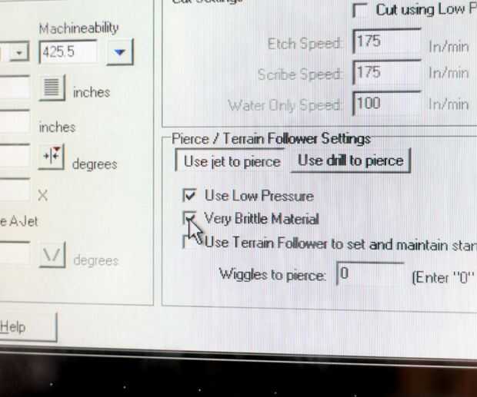Enable the Use Terrain Follower checkbox
This screenshot has width=477, height=397.
pyautogui.click(x=189, y=242)
